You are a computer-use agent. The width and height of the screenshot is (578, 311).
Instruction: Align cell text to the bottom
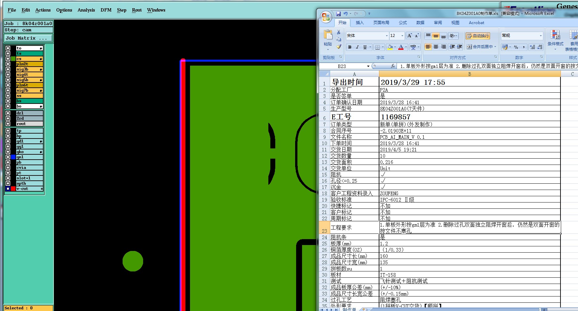(x=443, y=36)
